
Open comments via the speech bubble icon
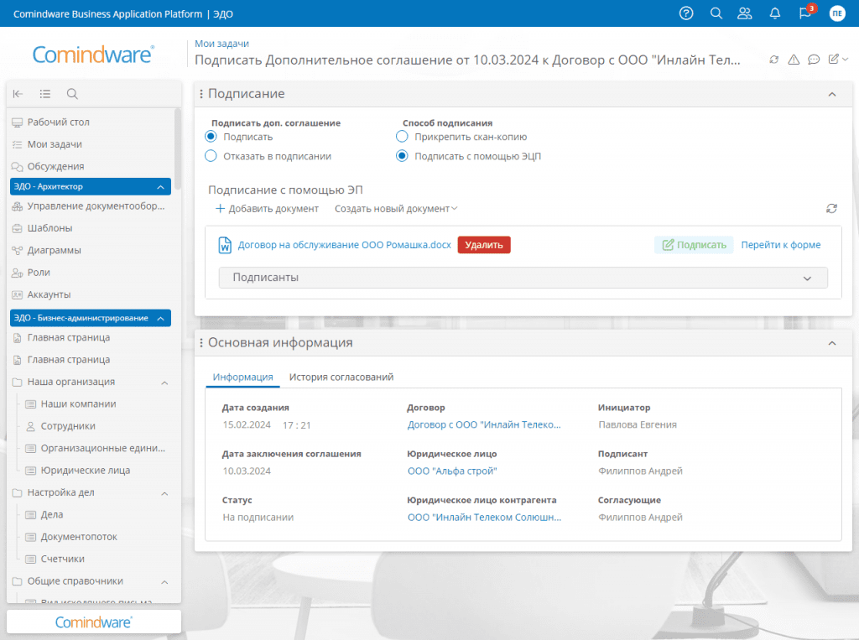[x=815, y=59]
